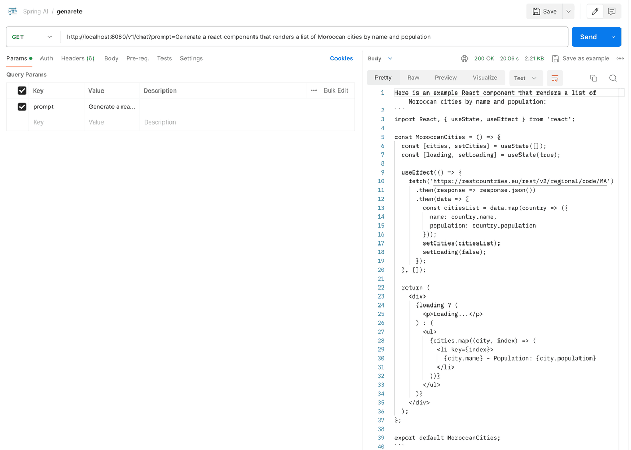
Task: Click the search icon in response
Action: (613, 78)
